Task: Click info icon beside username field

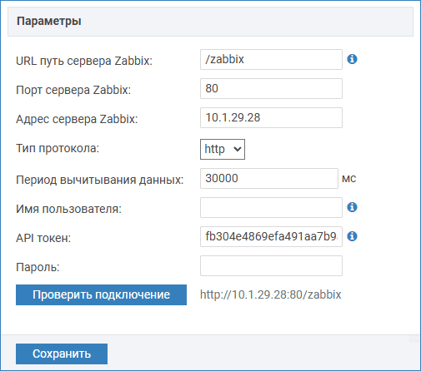Action: [x=352, y=207]
